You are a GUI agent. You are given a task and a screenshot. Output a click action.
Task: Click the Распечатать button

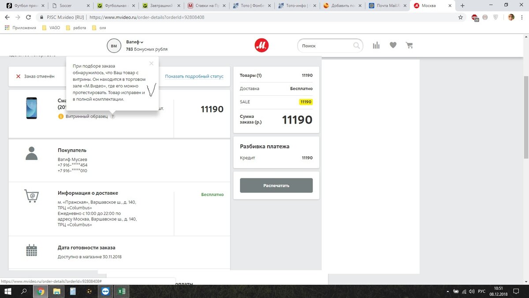coord(276,185)
